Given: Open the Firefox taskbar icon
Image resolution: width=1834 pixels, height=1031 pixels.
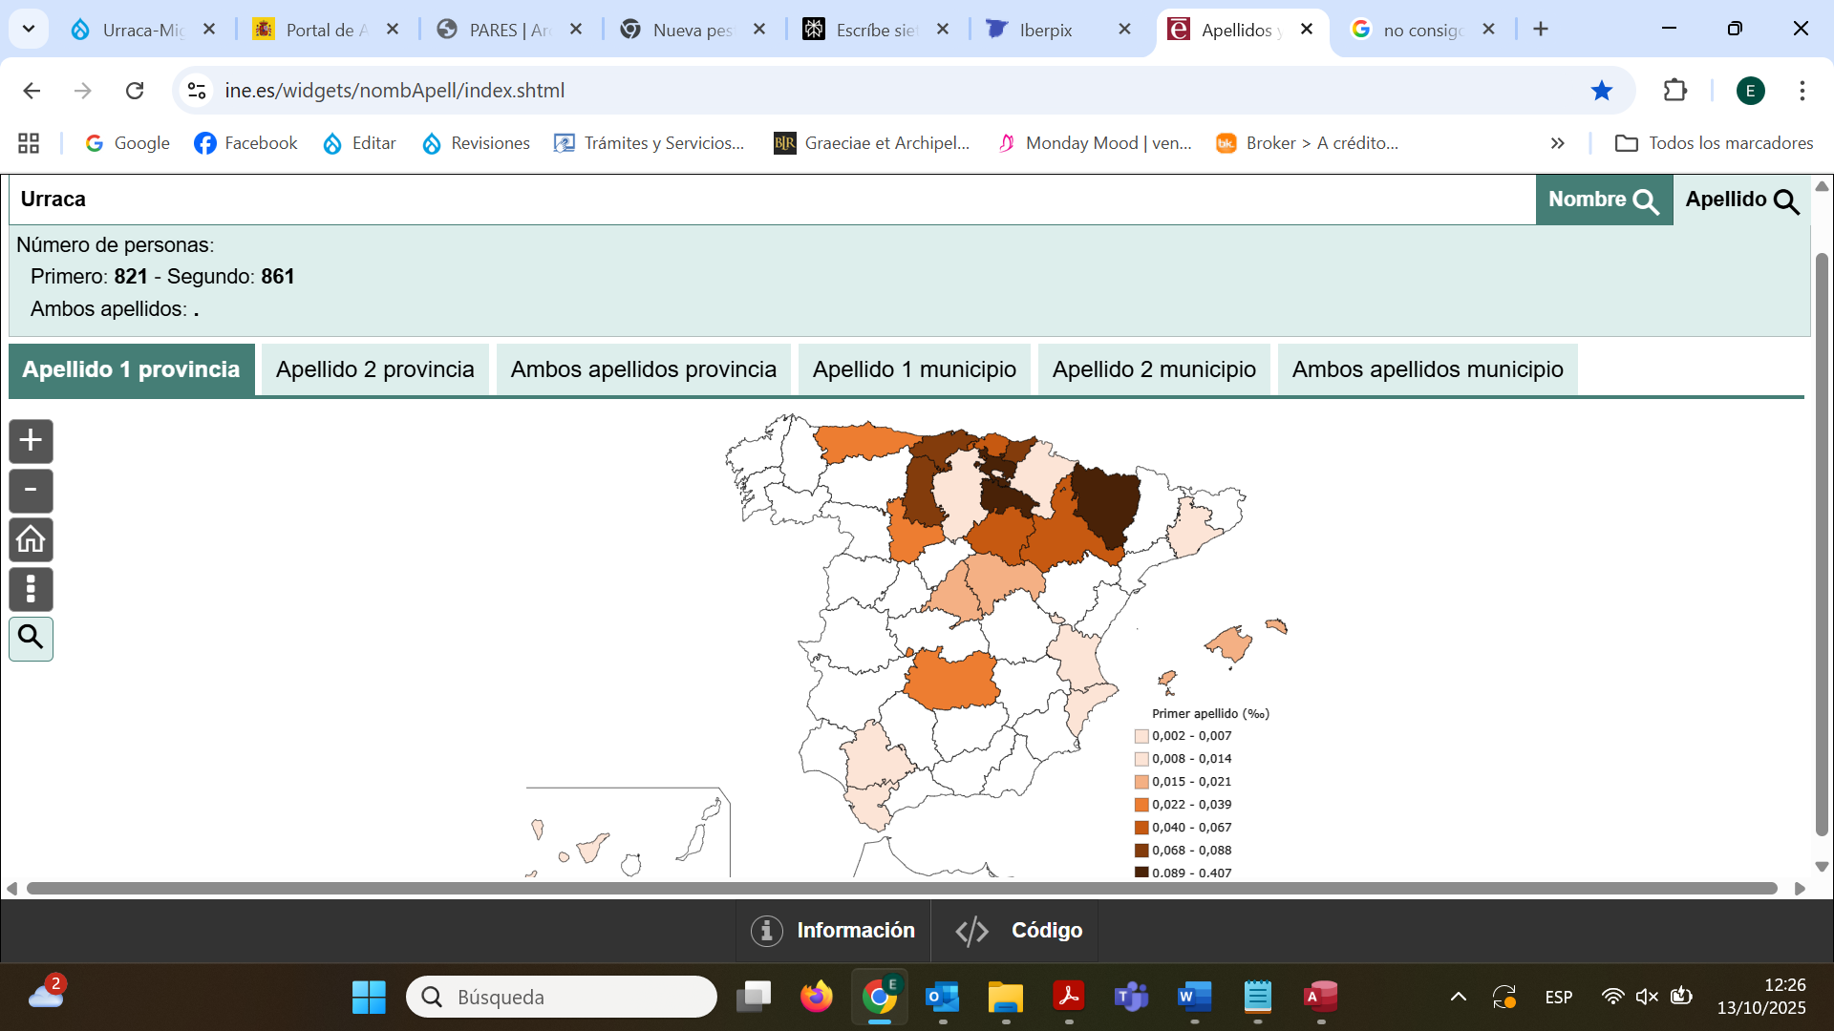Looking at the screenshot, I should tap(816, 997).
